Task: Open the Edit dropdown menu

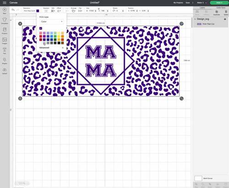Action: pyautogui.click(x=53, y=11)
